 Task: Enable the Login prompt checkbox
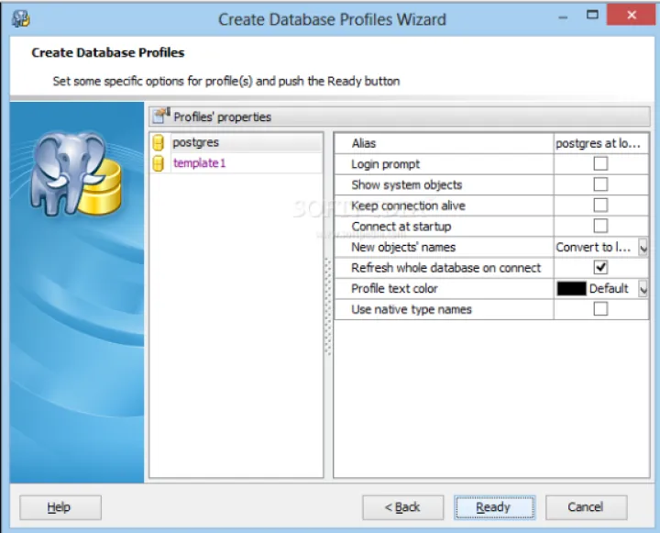coord(600,164)
